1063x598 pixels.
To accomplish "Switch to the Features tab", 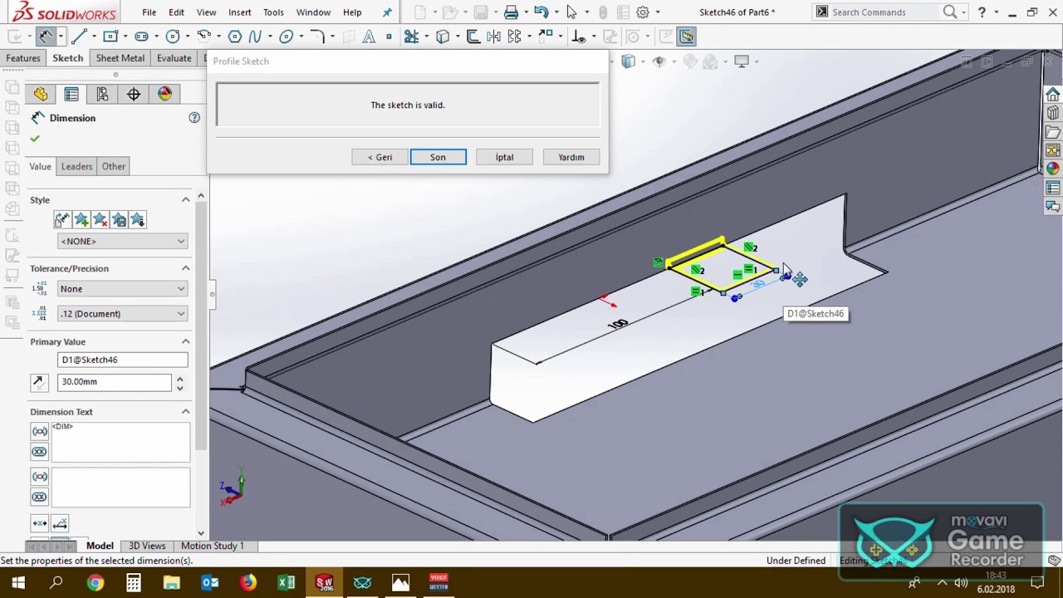I will [x=23, y=58].
